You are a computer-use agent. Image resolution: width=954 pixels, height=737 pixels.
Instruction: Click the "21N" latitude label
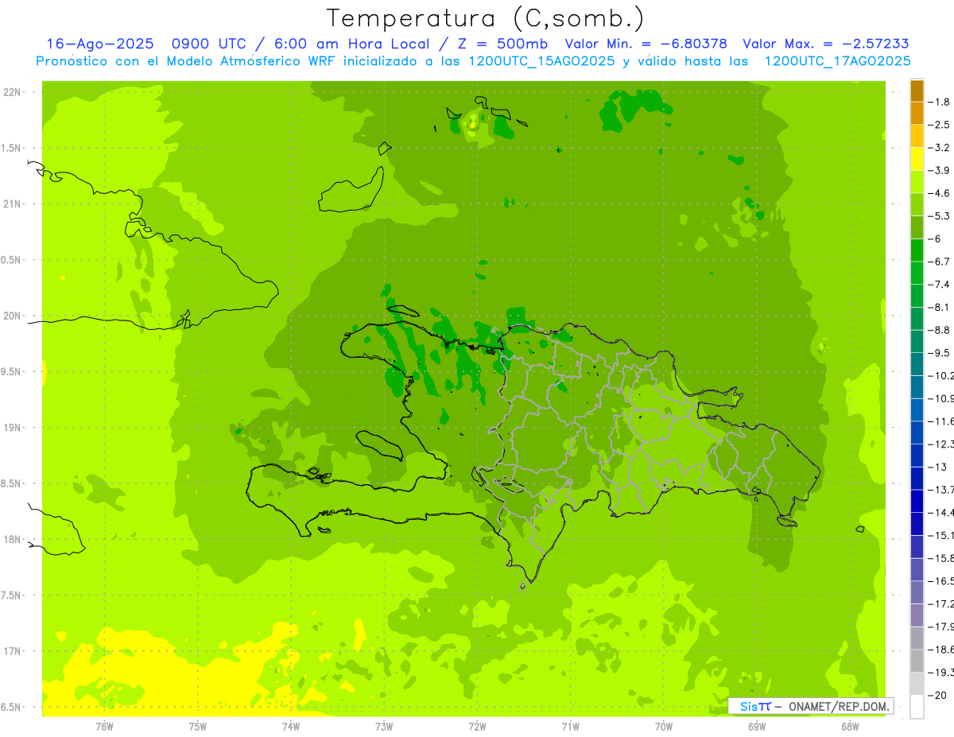(14, 204)
